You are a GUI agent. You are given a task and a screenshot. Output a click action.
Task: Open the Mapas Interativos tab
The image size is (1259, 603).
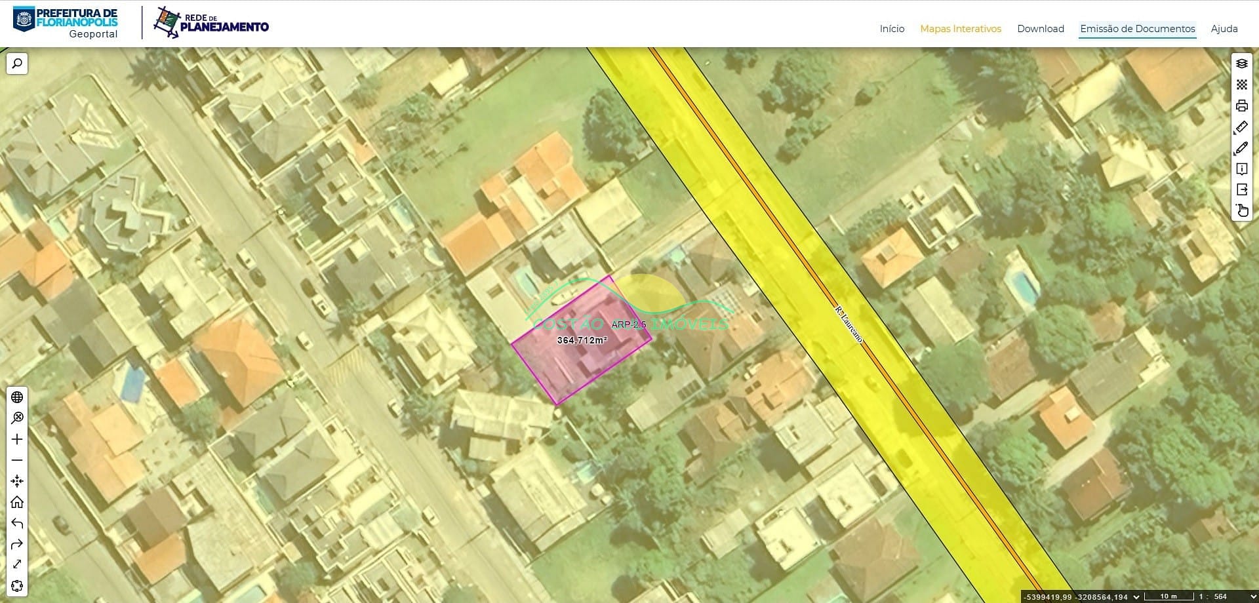(960, 29)
